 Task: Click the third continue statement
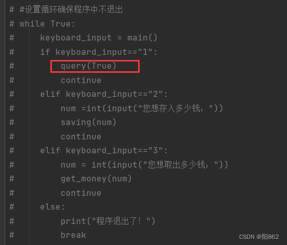(x=81, y=193)
